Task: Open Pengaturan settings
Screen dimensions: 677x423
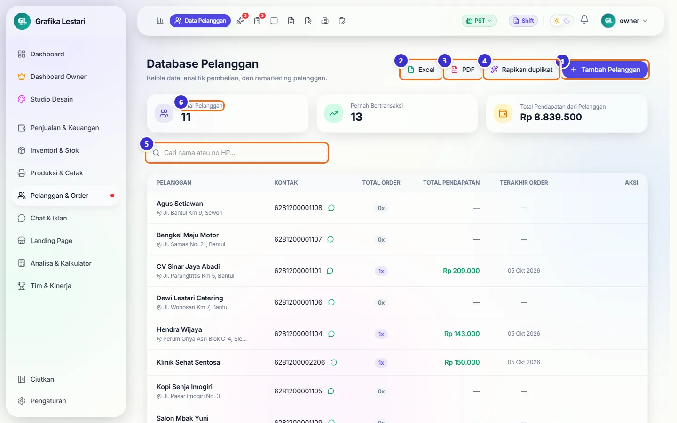Action: (x=66, y=401)
